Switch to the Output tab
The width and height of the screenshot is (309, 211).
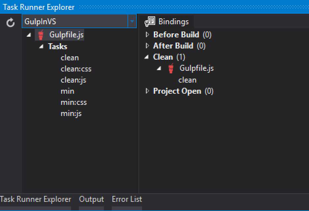[x=91, y=199]
